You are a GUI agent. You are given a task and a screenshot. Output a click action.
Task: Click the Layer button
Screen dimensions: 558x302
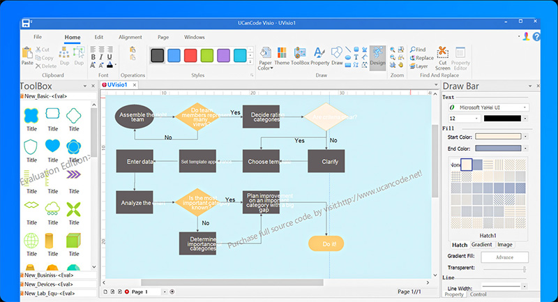coord(419,66)
